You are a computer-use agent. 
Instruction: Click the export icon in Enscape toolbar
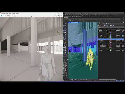click(x=15, y=16)
